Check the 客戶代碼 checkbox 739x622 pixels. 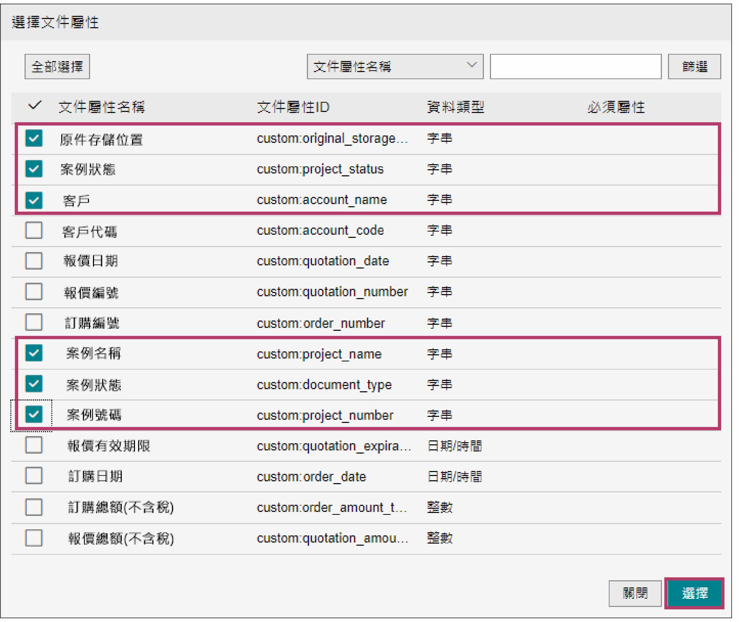[34, 230]
